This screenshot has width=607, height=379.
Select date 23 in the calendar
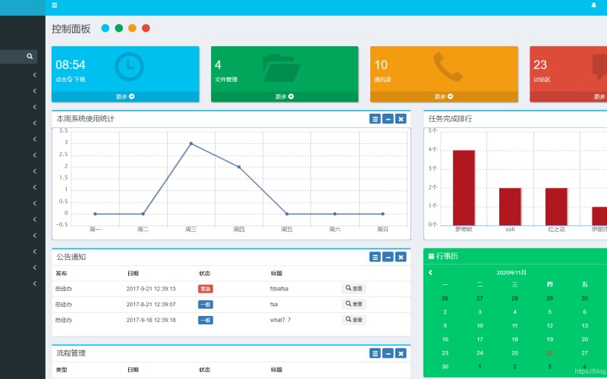coord(445,353)
